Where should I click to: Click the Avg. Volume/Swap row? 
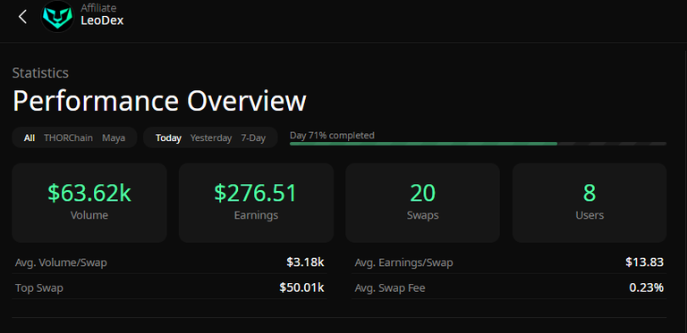(170, 262)
